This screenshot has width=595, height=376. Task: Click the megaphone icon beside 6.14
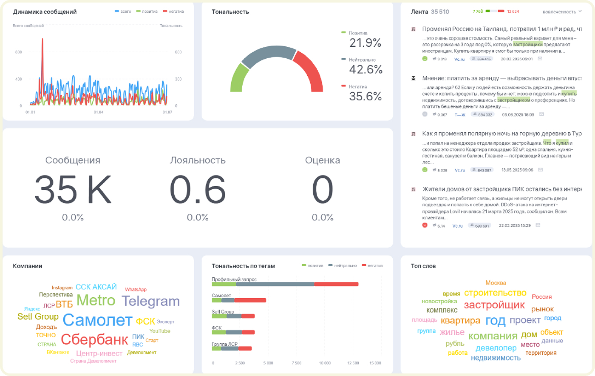[434, 225]
